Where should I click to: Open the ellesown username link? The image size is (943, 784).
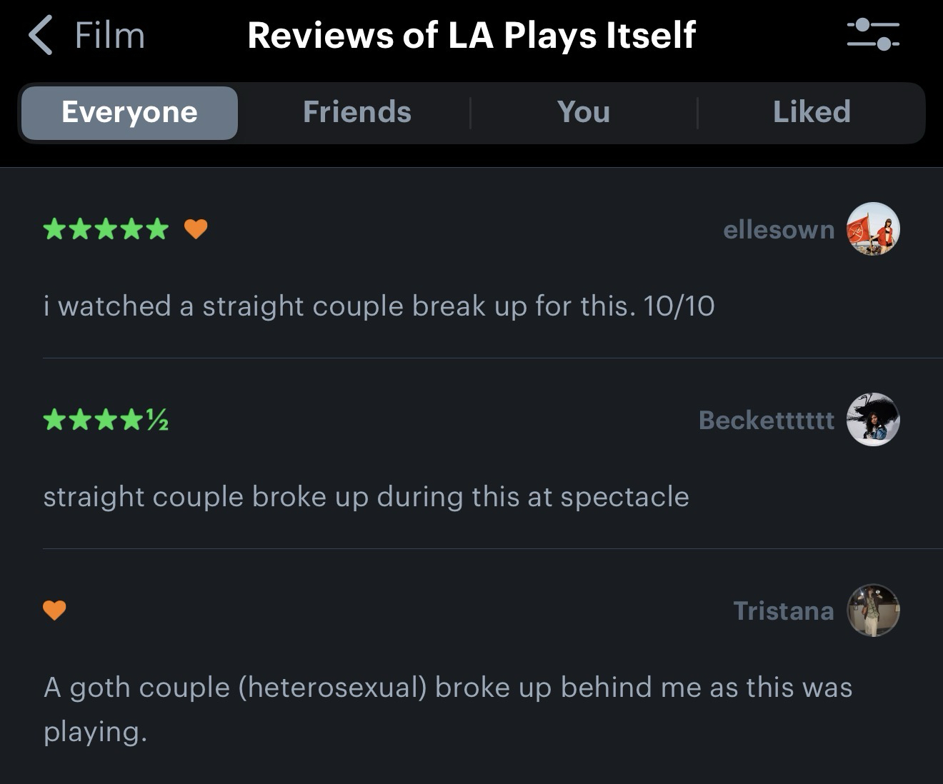[779, 230]
